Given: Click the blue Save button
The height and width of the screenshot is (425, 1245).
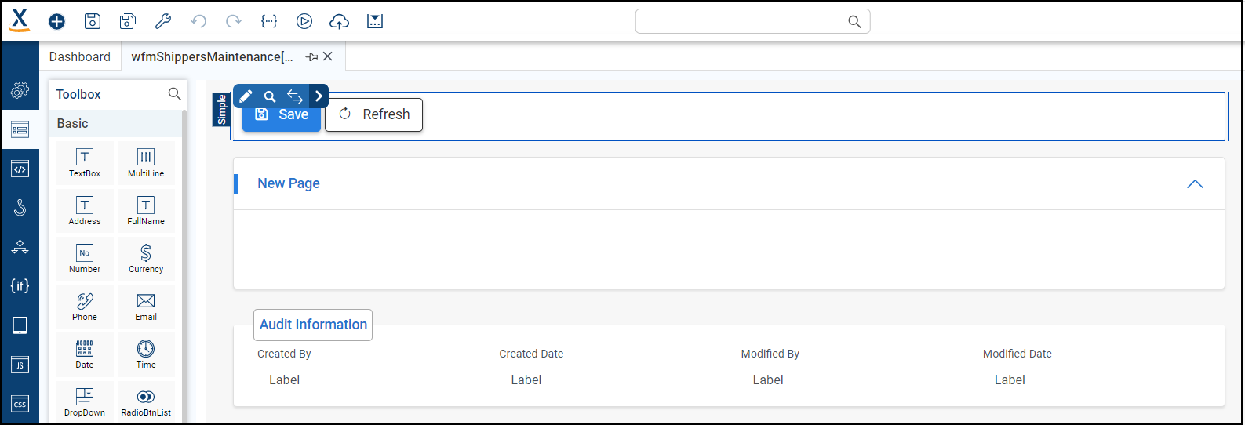Looking at the screenshot, I should click(282, 116).
